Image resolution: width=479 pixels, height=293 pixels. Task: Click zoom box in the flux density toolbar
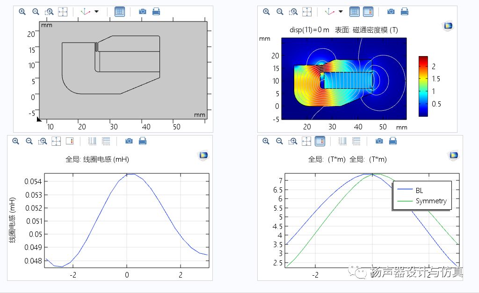coord(293,12)
